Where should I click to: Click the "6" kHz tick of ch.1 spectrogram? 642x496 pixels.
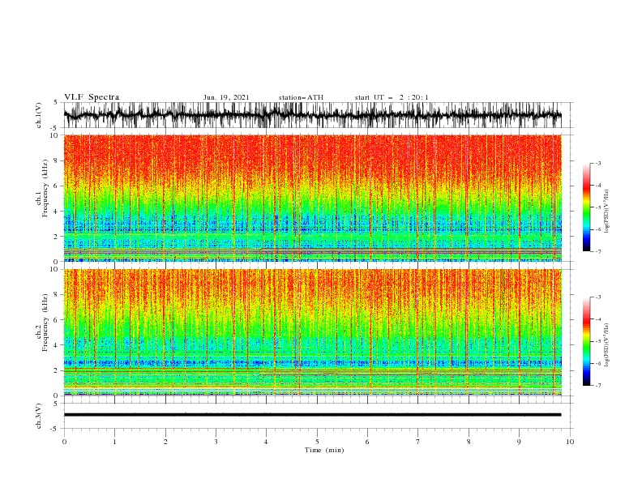[x=56, y=186]
